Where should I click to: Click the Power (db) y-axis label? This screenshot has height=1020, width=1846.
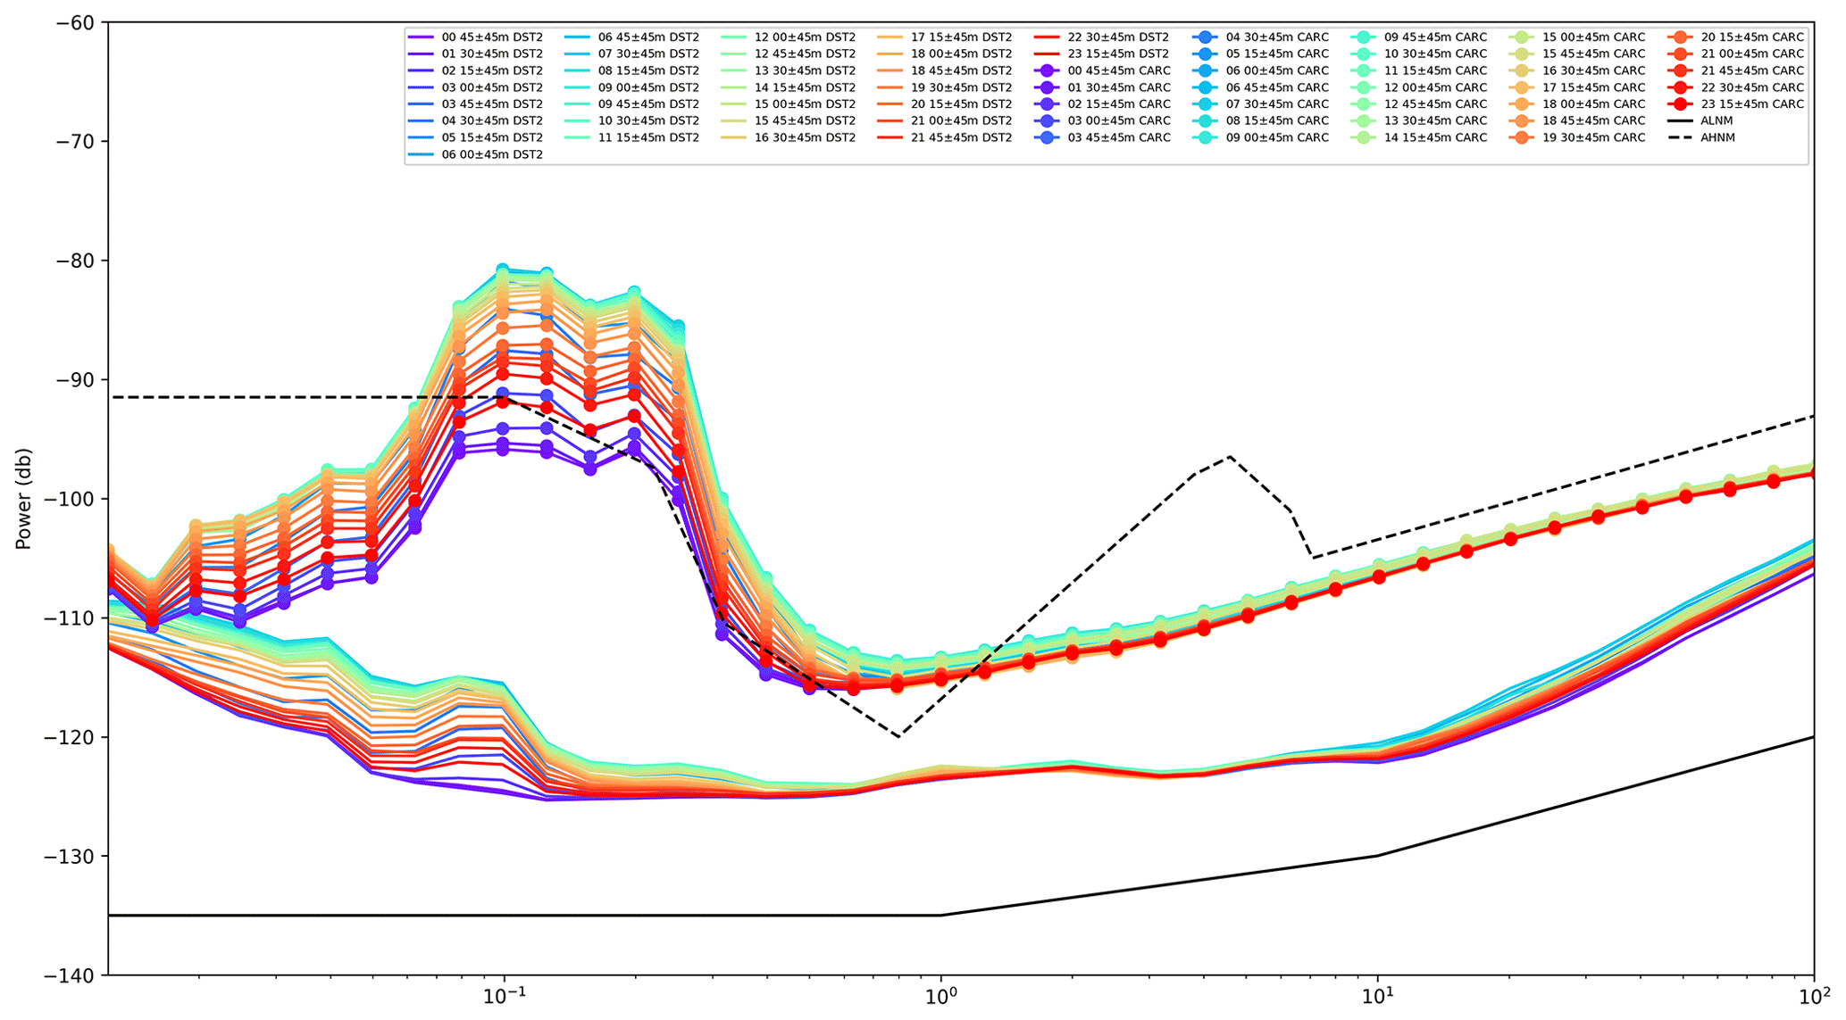(x=23, y=499)
